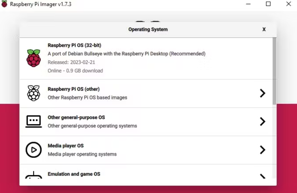297x193 pixels.
Task: Maximize the Raspberry Pi Imager window
Action: pyautogui.click(x=268, y=4)
